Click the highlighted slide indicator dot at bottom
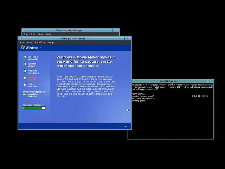This screenshot has height=169, width=225. point(126,126)
